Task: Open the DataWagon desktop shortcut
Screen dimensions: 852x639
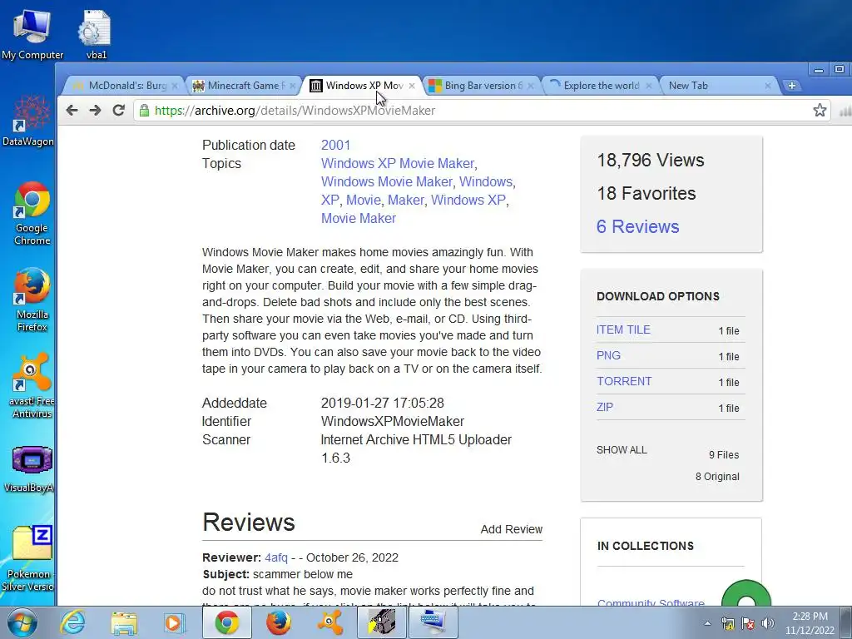Action: [28, 121]
